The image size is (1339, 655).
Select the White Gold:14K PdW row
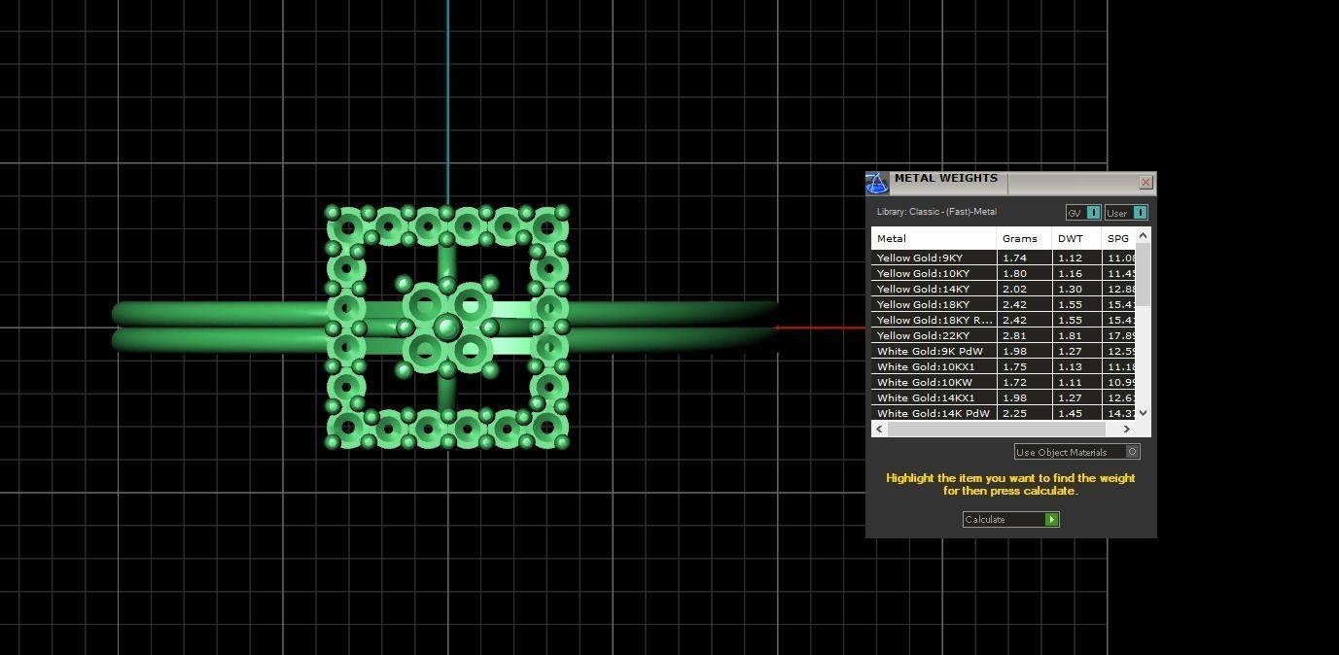1004,413
